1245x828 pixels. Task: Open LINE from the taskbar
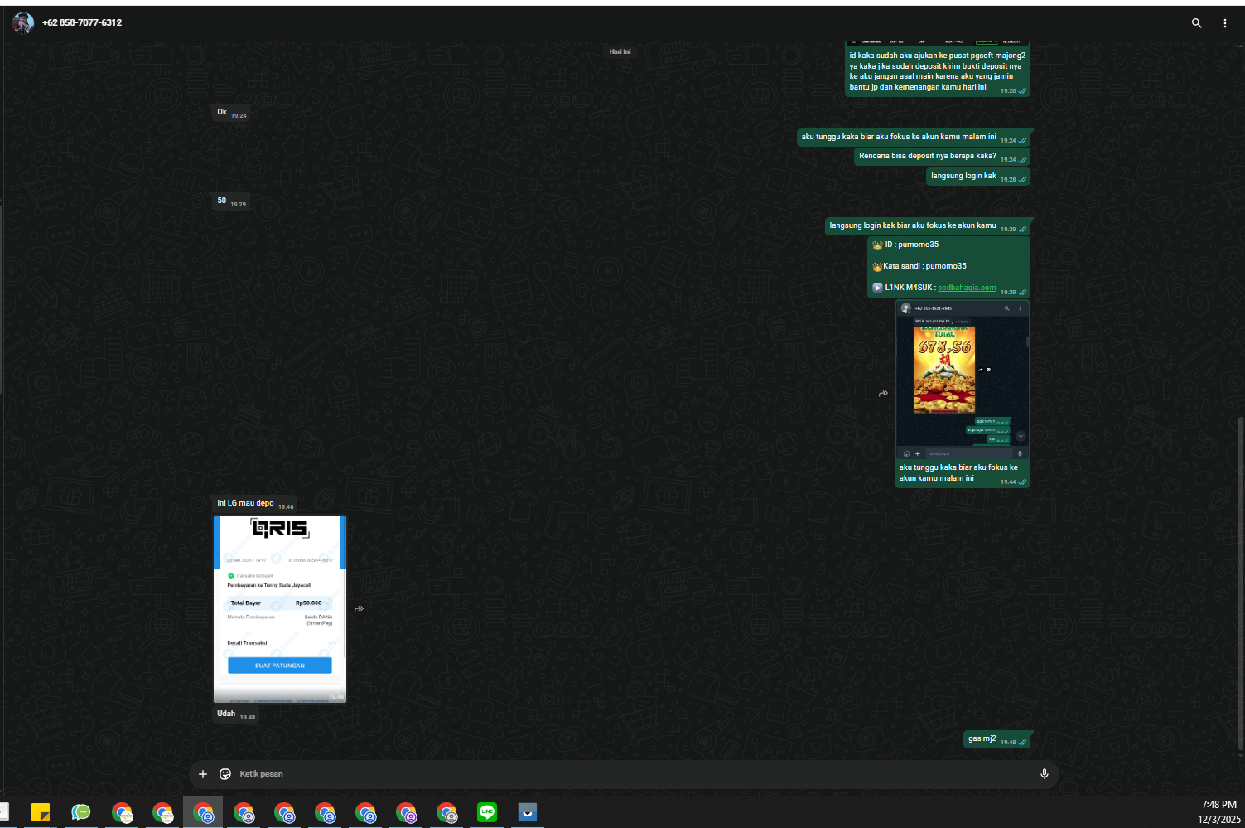point(487,813)
